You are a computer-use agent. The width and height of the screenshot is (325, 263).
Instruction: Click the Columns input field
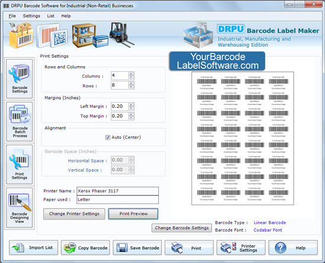[120, 75]
